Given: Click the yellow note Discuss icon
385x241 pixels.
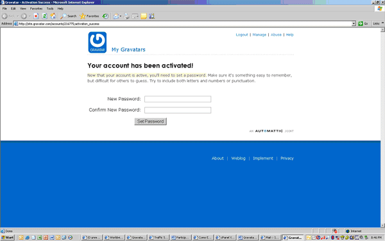Looking at the screenshot, I should coord(144,16).
